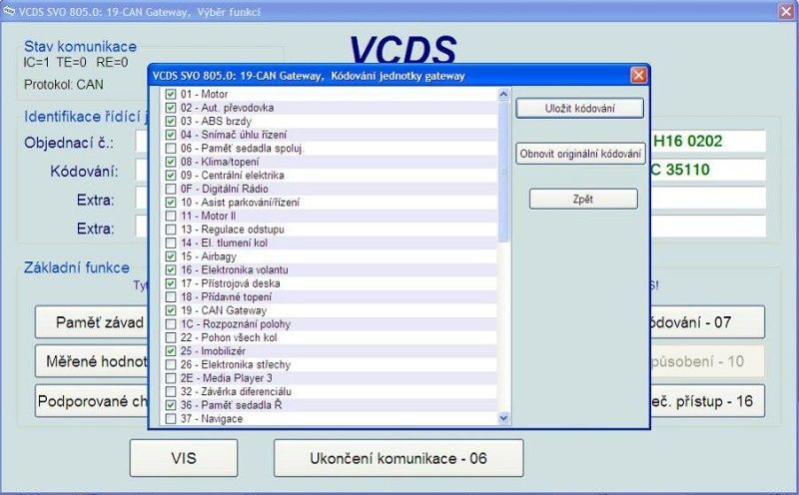799x495 pixels.
Task: Click the VCDS icon in title bar
Action: (9, 8)
